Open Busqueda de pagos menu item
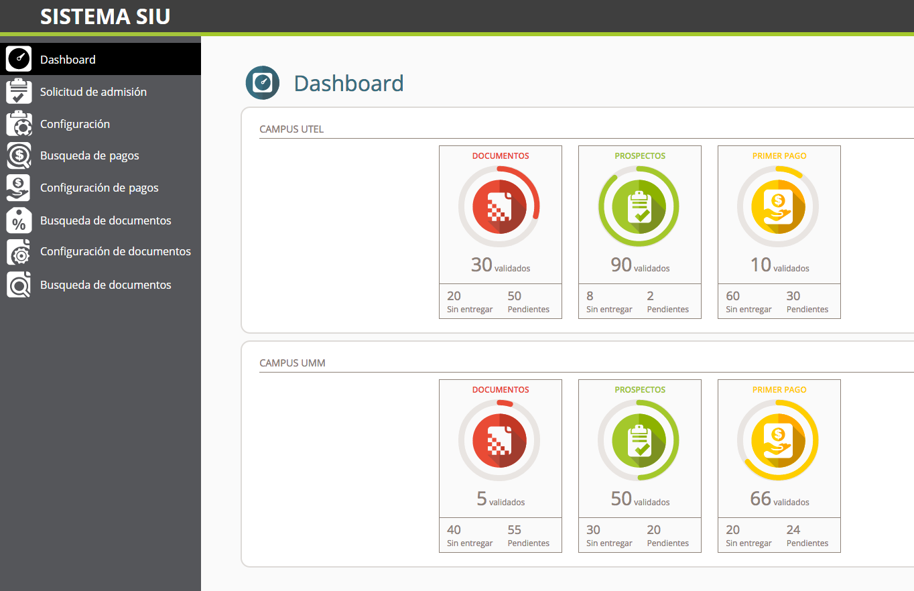The height and width of the screenshot is (591, 914). (101, 155)
